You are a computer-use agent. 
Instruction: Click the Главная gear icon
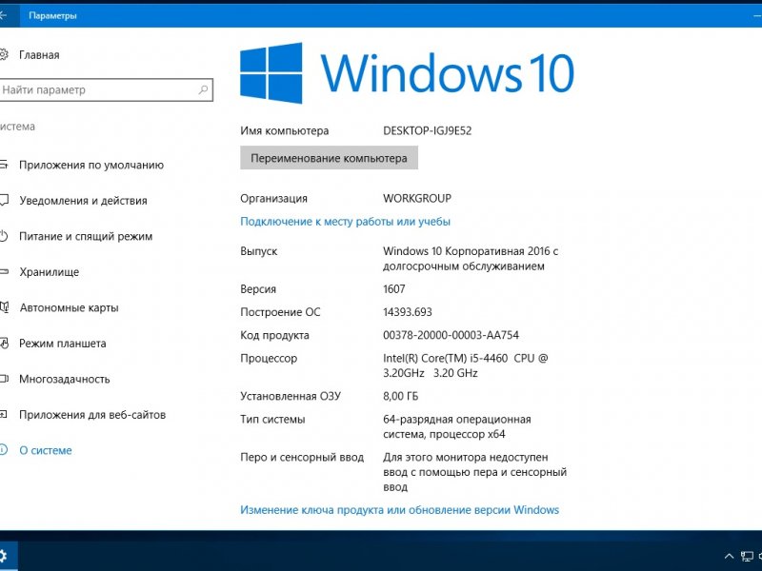point(4,54)
